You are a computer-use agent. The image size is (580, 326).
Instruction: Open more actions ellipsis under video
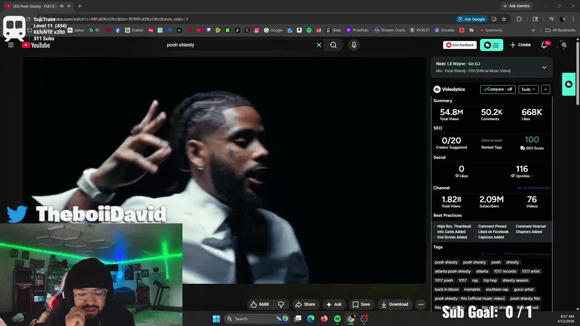click(x=420, y=304)
